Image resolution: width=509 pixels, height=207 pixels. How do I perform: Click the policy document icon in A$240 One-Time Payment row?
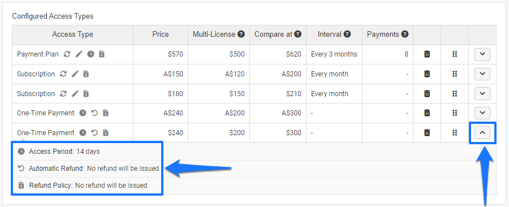[x=106, y=113]
